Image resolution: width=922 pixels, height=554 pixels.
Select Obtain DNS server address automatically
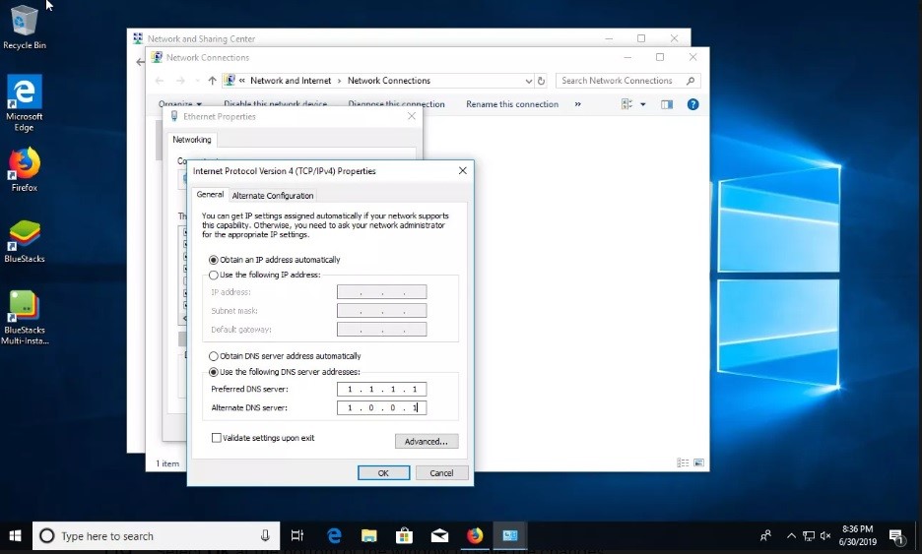tap(214, 356)
